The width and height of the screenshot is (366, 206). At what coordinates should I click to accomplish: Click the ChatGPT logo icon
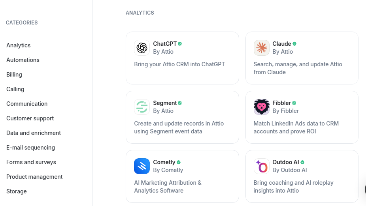coord(141,48)
